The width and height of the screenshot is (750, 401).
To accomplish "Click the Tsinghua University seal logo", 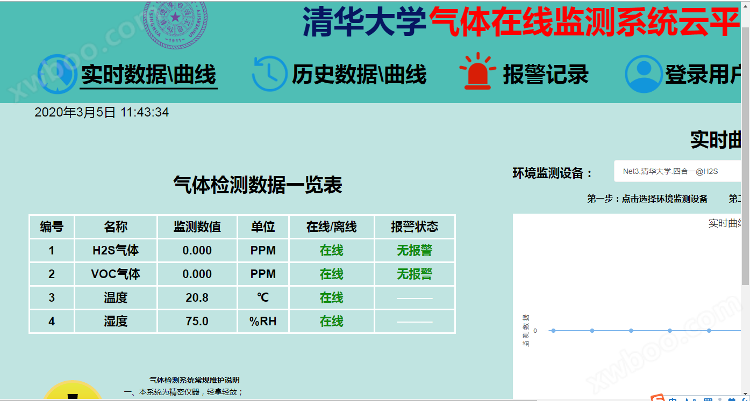I will (x=175, y=25).
